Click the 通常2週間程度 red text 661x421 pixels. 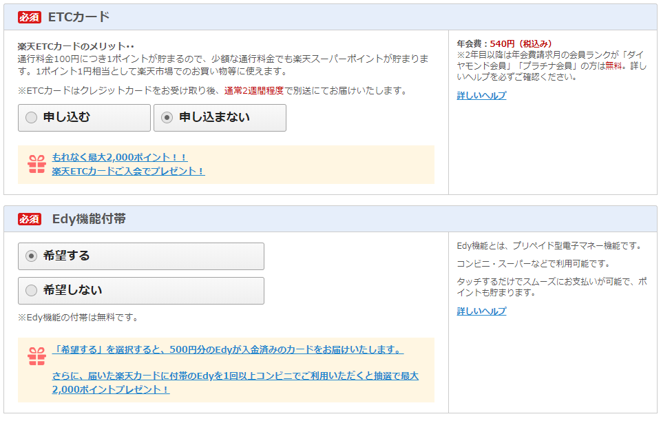(254, 91)
